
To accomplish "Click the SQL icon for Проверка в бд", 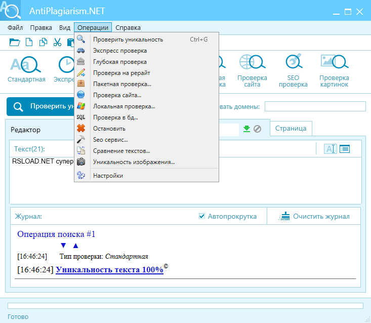I will (81, 117).
